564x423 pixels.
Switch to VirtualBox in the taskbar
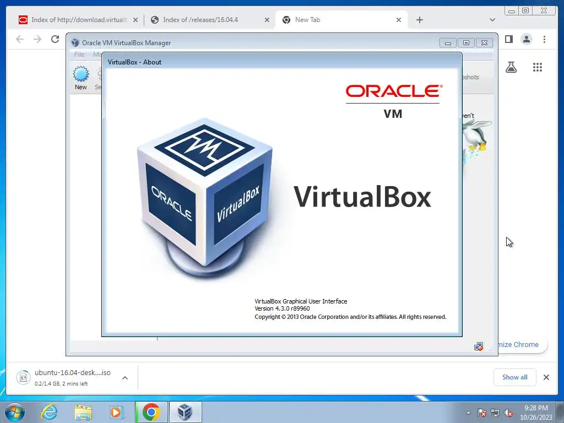tap(185, 412)
